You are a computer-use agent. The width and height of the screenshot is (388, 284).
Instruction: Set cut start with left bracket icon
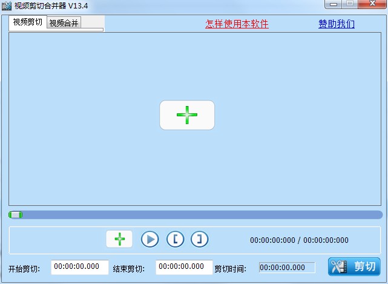point(175,239)
